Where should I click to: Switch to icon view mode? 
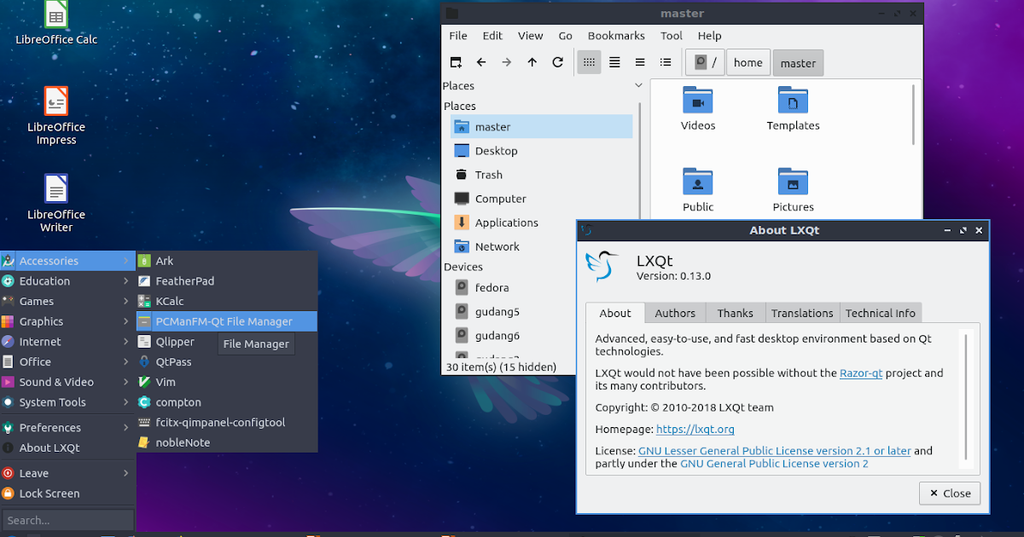point(589,61)
